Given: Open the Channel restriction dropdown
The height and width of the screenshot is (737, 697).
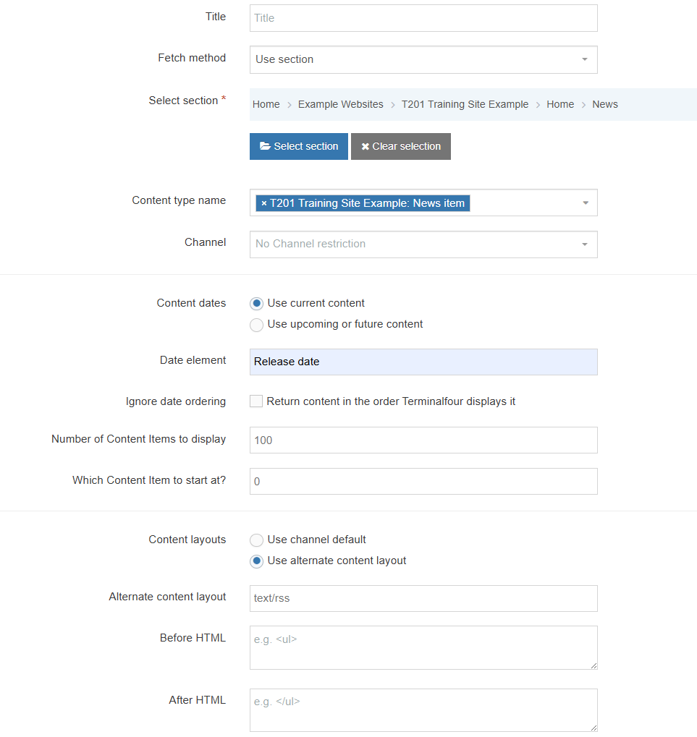Looking at the screenshot, I should click(x=584, y=244).
